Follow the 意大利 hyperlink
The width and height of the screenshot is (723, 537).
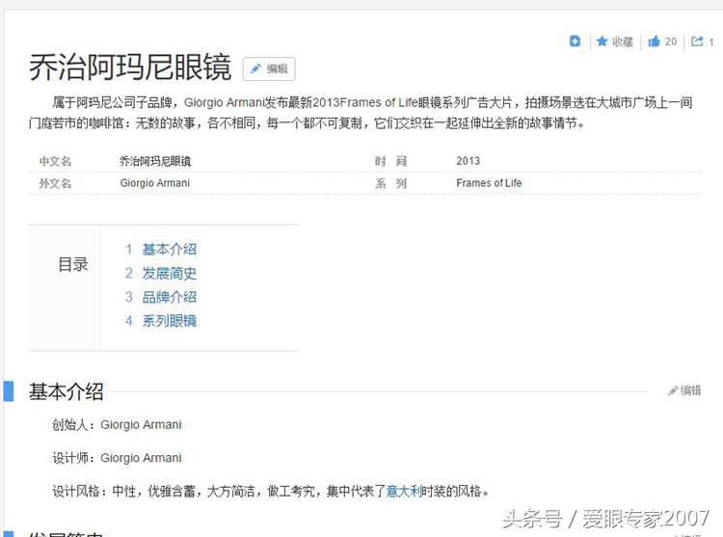coord(404,492)
